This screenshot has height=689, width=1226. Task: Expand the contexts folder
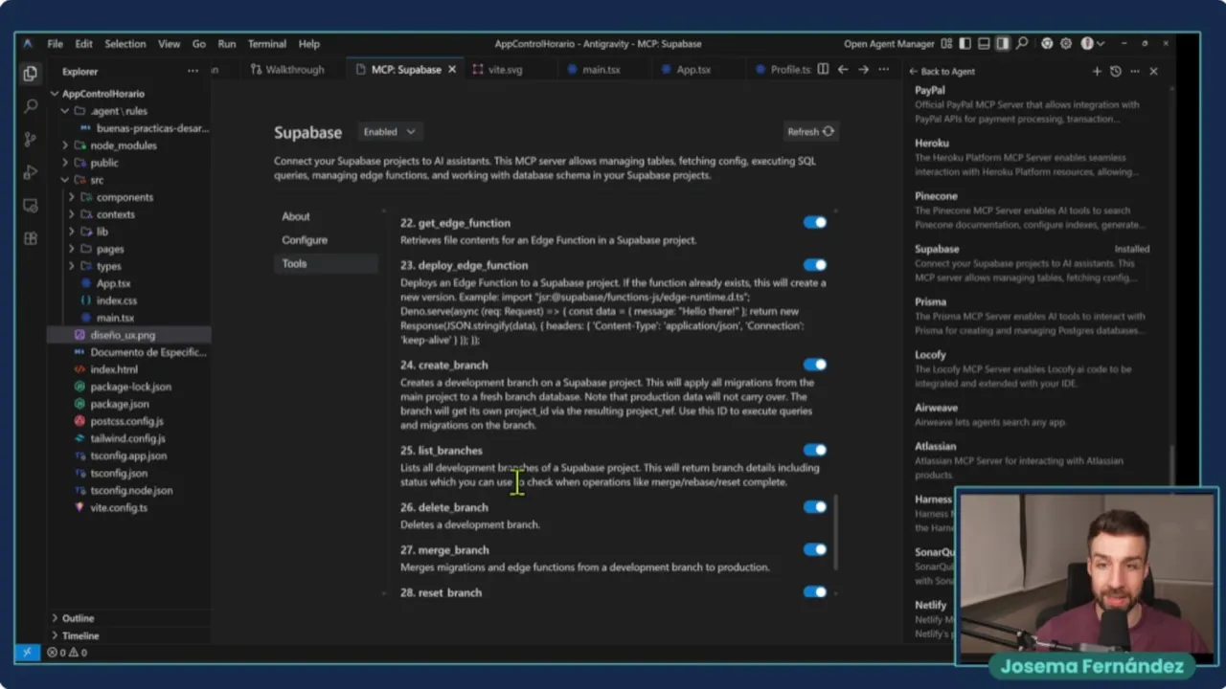click(x=72, y=214)
